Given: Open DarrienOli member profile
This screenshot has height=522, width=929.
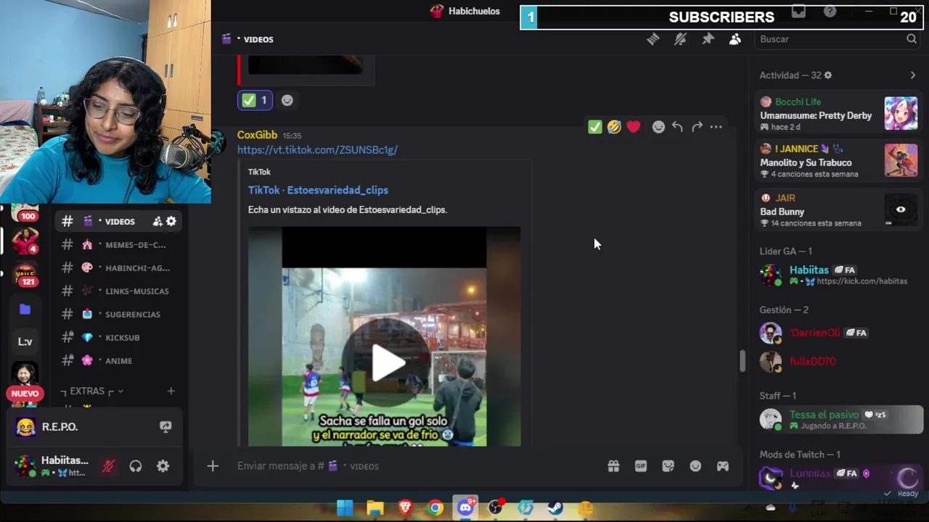Looking at the screenshot, I should (x=838, y=333).
